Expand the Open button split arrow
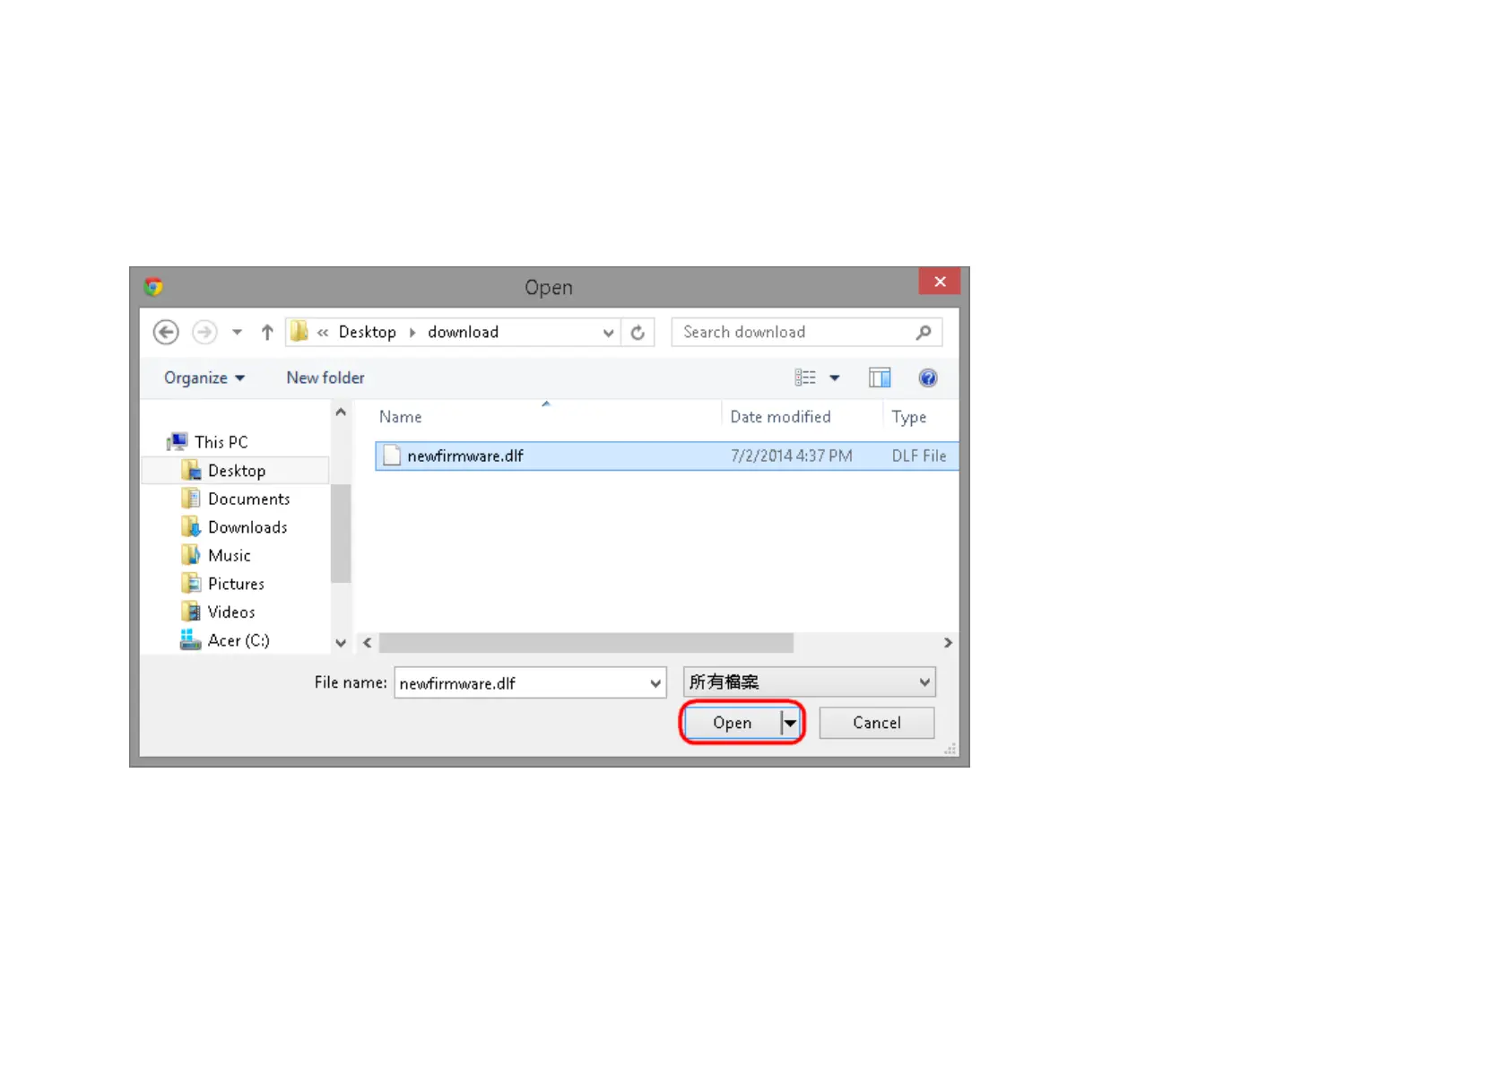Viewport: 1510px width, 1068px height. pyautogui.click(x=790, y=723)
